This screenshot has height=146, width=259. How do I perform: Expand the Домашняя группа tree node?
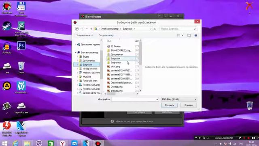click(x=76, y=45)
